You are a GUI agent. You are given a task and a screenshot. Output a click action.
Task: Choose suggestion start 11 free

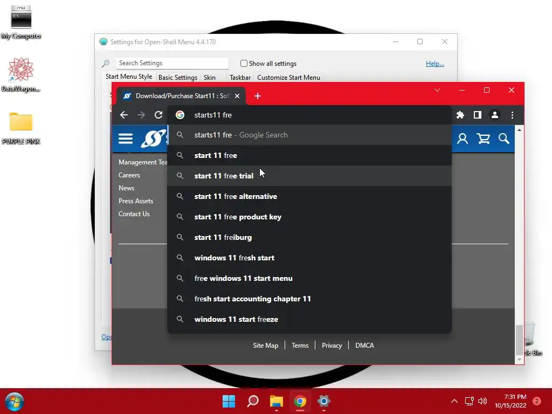tap(309, 155)
